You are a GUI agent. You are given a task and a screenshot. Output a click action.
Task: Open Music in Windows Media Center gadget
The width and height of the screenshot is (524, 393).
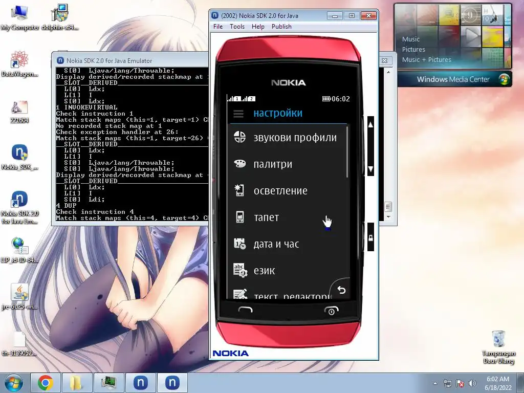click(411, 39)
